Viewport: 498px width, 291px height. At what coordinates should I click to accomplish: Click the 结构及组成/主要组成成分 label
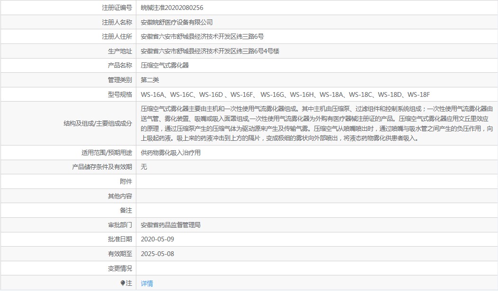tap(98, 123)
